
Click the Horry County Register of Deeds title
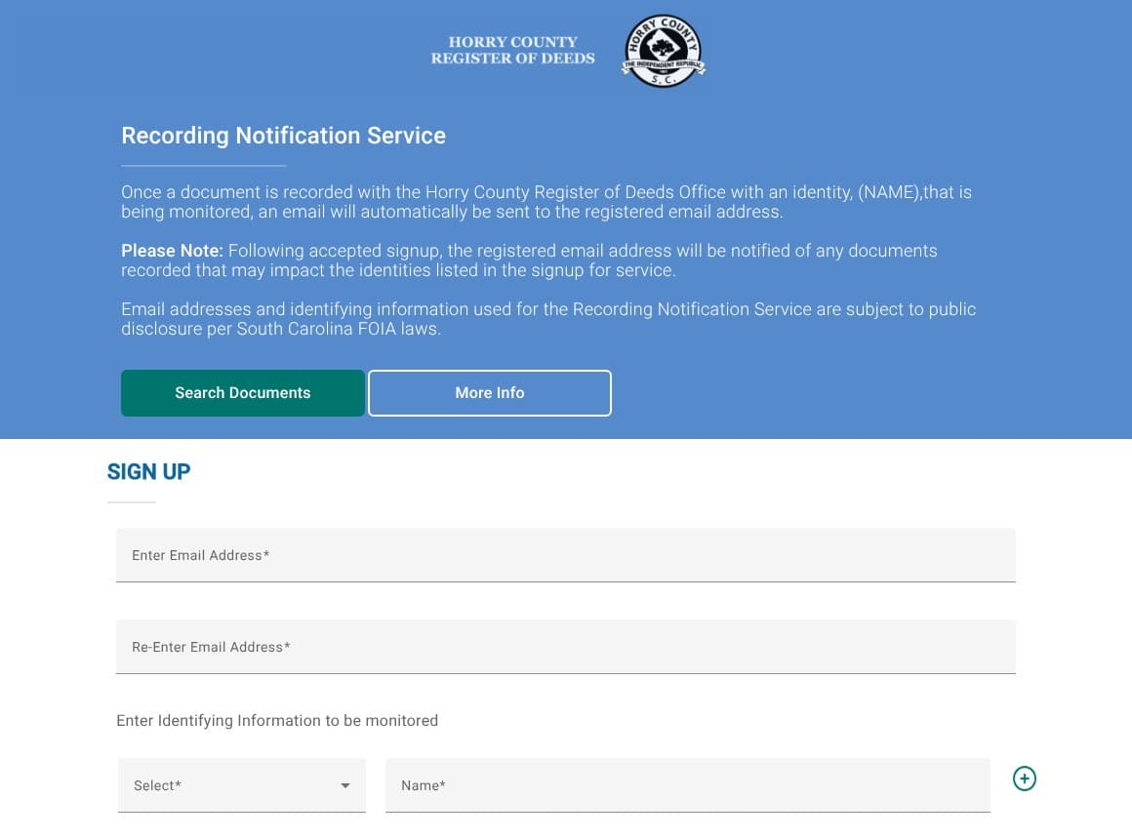pos(512,50)
